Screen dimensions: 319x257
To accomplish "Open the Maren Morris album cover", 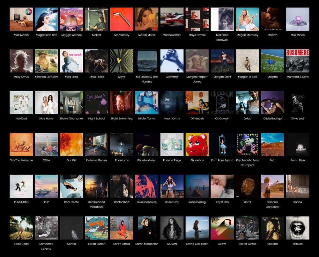I will (147, 19).
